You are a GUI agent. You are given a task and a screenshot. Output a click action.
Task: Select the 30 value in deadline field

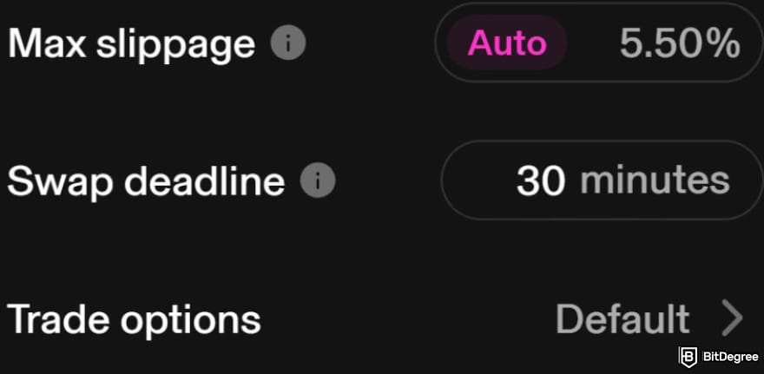(541, 180)
